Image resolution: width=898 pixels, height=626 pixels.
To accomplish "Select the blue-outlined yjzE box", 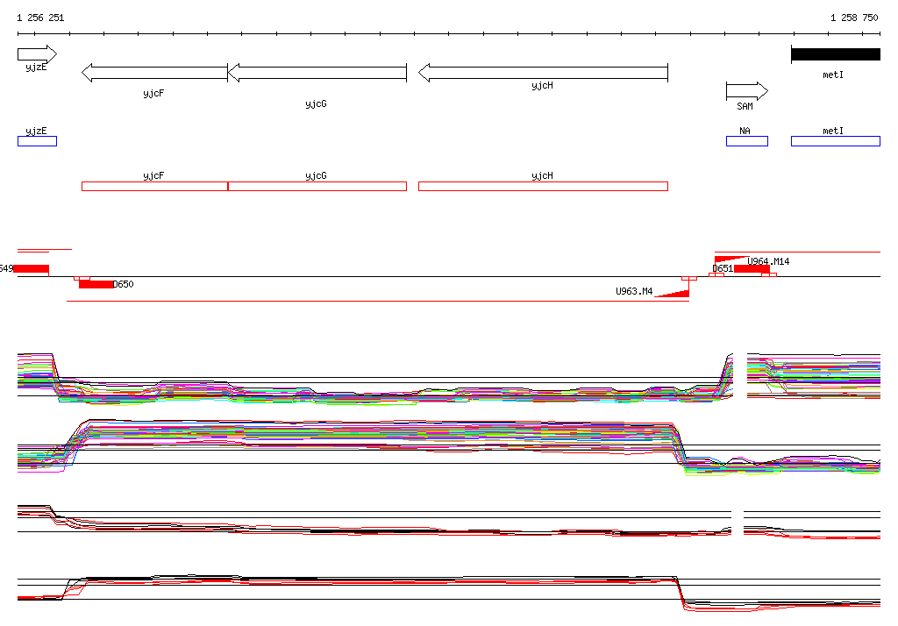I will click(x=37, y=141).
